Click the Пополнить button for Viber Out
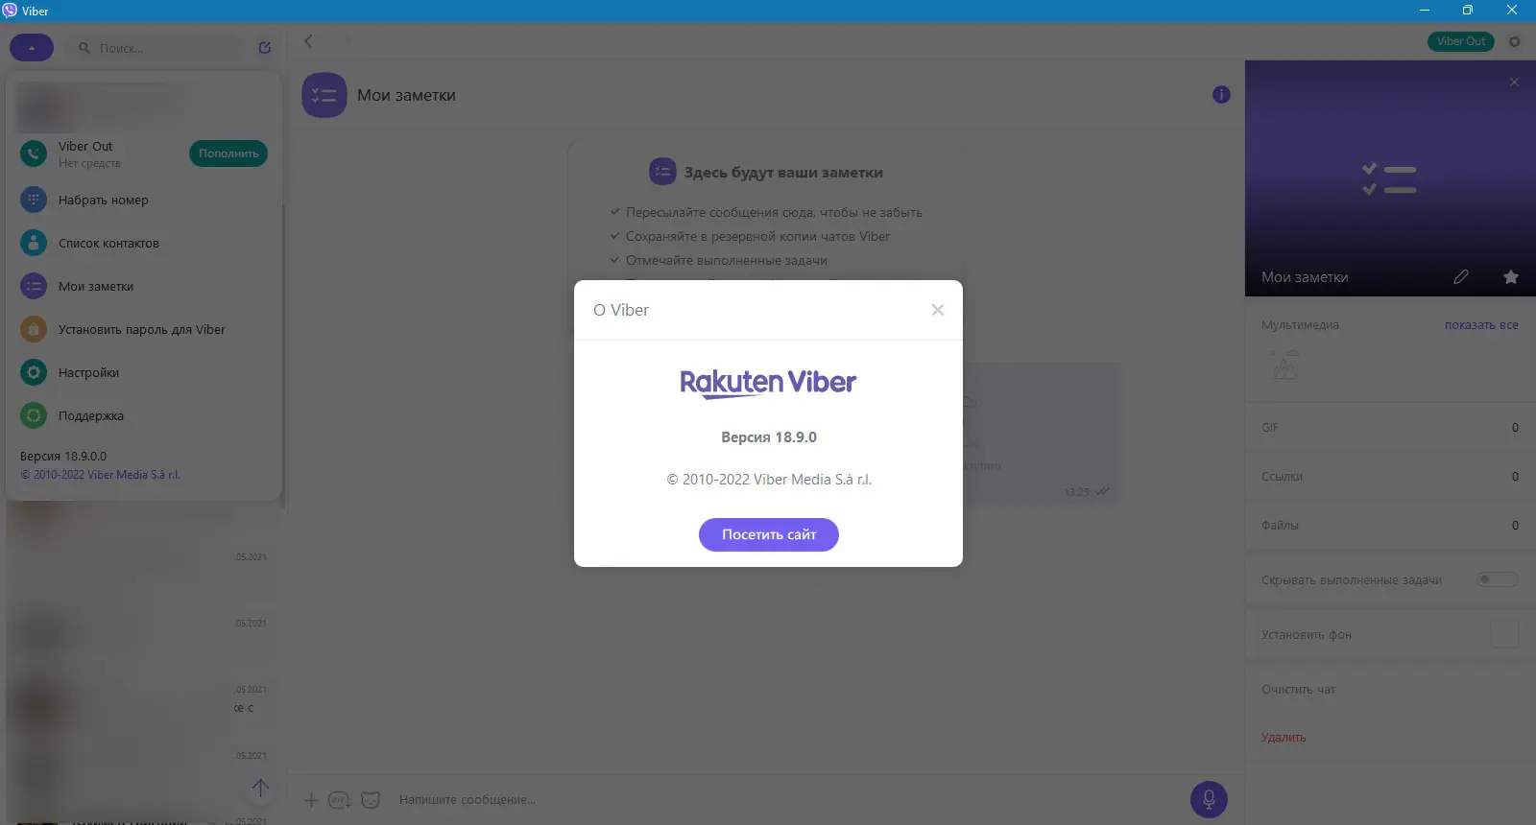Image resolution: width=1536 pixels, height=825 pixels. (228, 153)
